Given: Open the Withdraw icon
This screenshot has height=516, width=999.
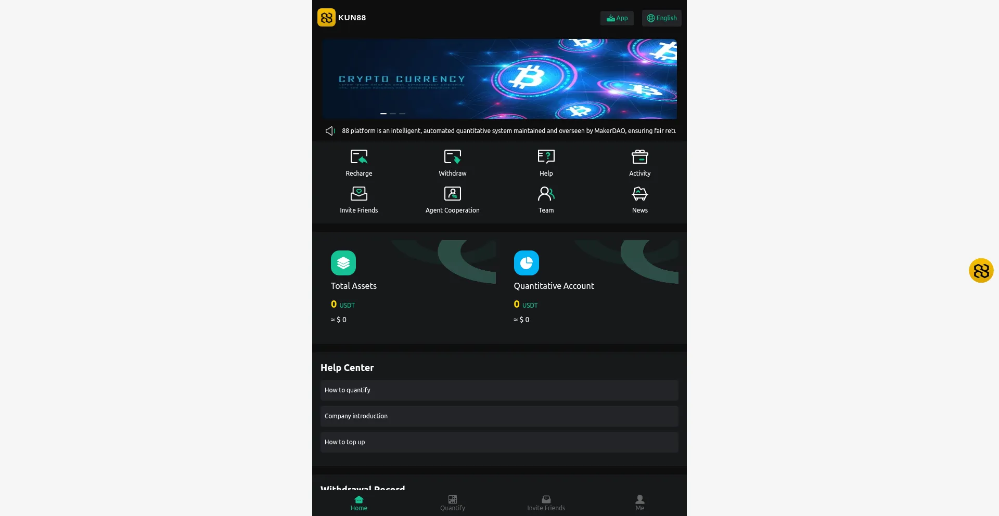Looking at the screenshot, I should [x=453, y=157].
